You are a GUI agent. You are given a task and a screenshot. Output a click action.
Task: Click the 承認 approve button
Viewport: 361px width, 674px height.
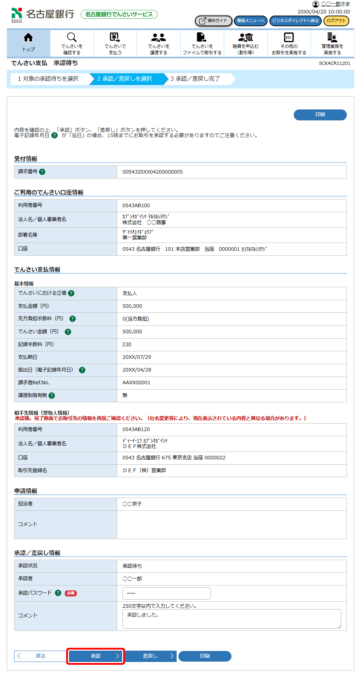click(96, 656)
